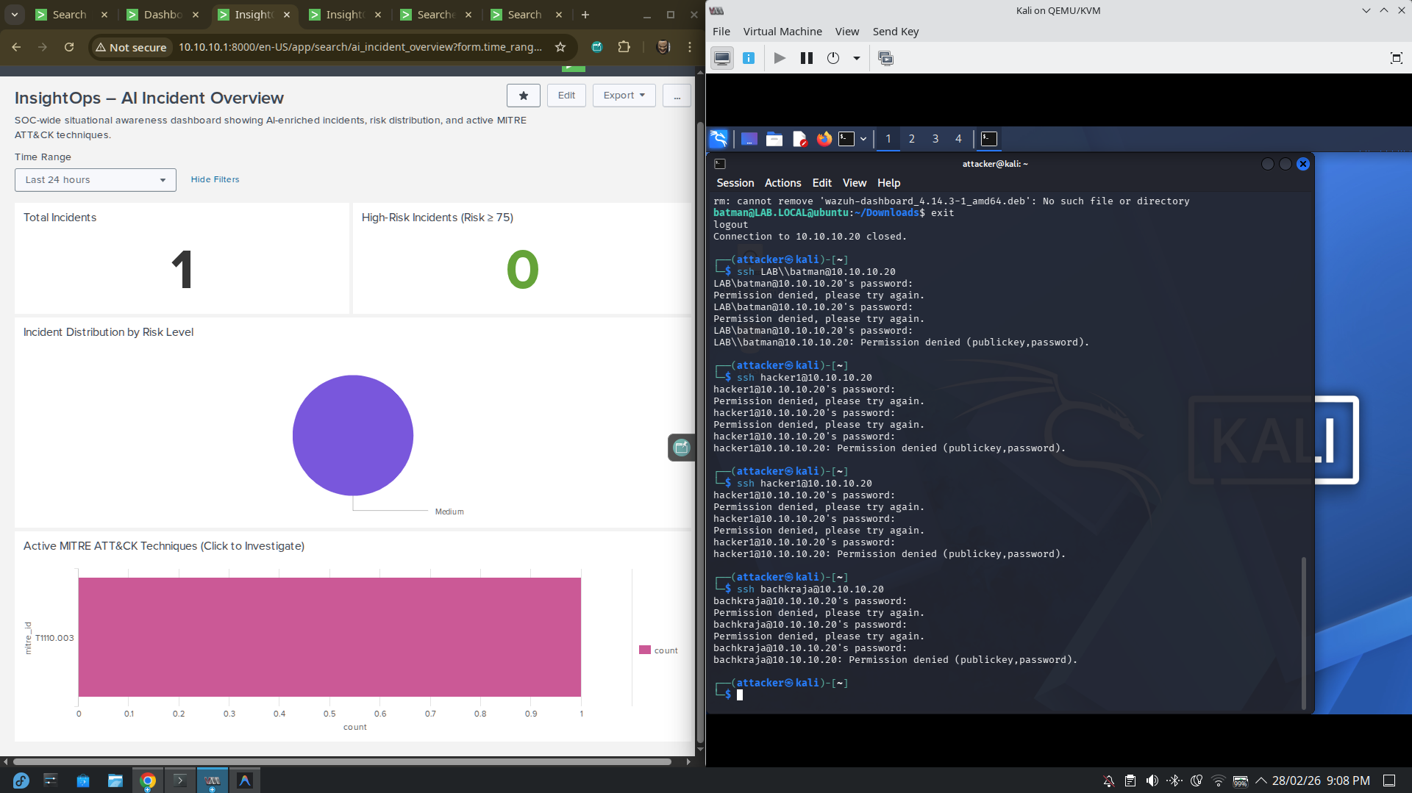Open Bluetooth settings in system tray
Image resolution: width=1412 pixels, height=793 pixels.
1174,781
